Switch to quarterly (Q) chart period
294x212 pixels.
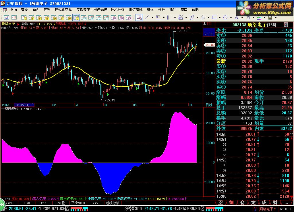tap(99, 18)
